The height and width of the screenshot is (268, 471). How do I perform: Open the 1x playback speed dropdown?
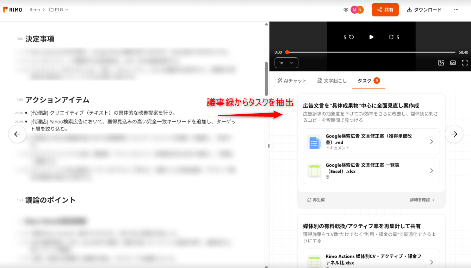[x=286, y=63]
